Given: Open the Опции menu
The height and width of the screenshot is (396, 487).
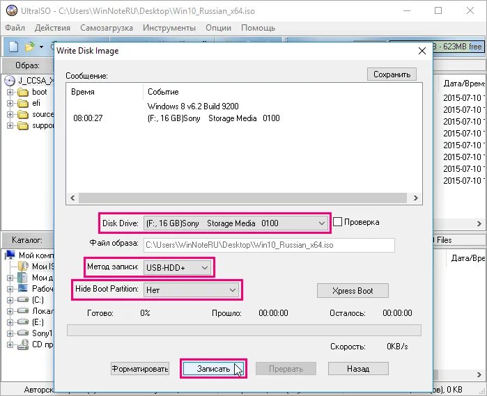Looking at the screenshot, I should [218, 28].
